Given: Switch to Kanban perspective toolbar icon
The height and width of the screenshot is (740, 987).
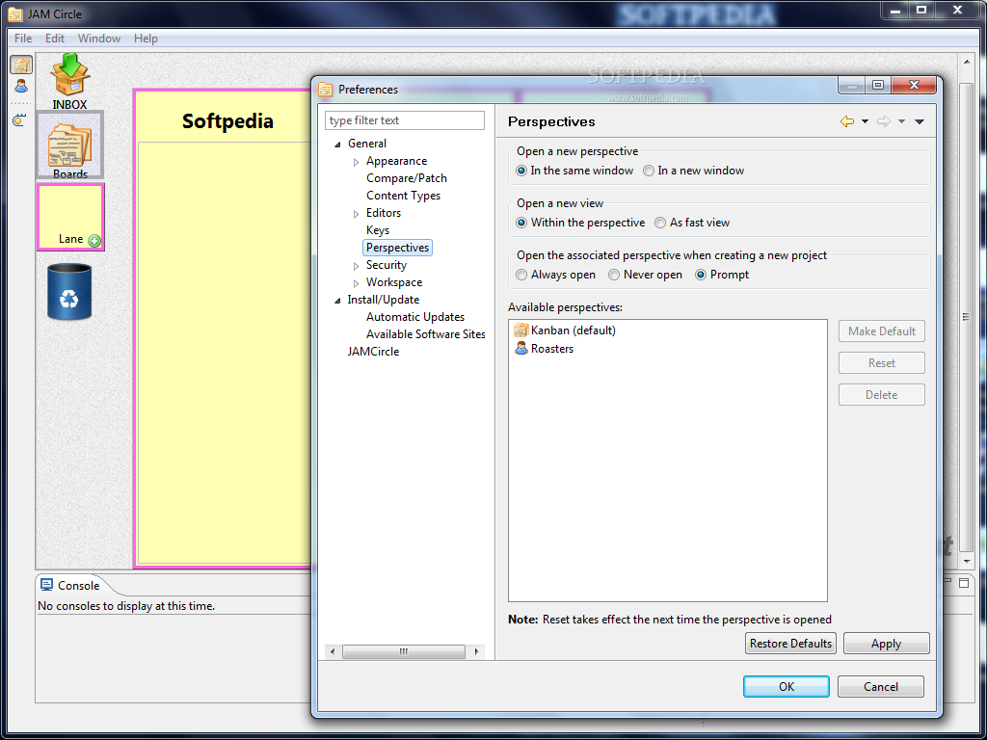Looking at the screenshot, I should 21,65.
